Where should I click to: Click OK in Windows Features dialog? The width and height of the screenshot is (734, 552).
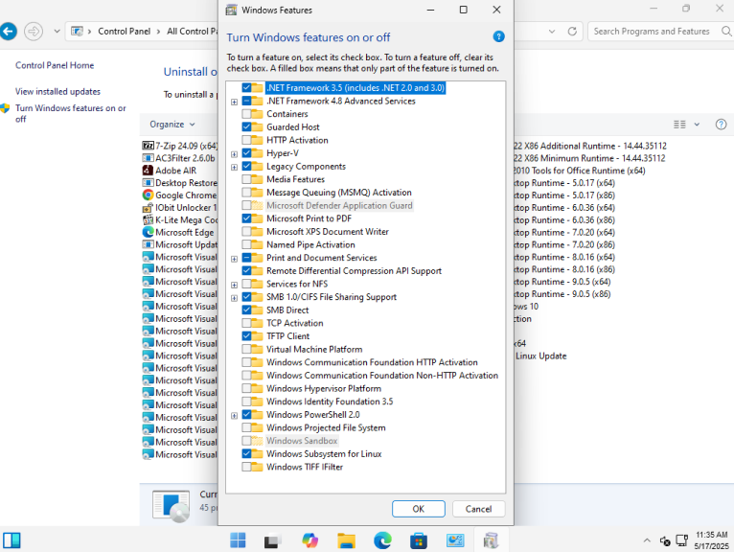click(x=419, y=509)
